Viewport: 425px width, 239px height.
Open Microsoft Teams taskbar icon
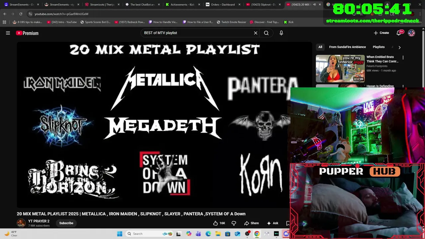198,234
